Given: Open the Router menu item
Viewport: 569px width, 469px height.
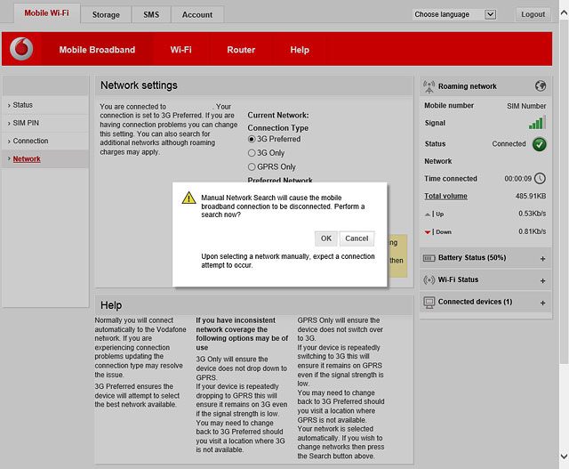Looking at the screenshot, I should (x=241, y=50).
